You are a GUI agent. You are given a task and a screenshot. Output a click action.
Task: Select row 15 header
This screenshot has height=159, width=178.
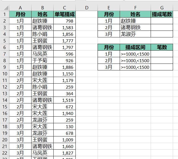4,107
